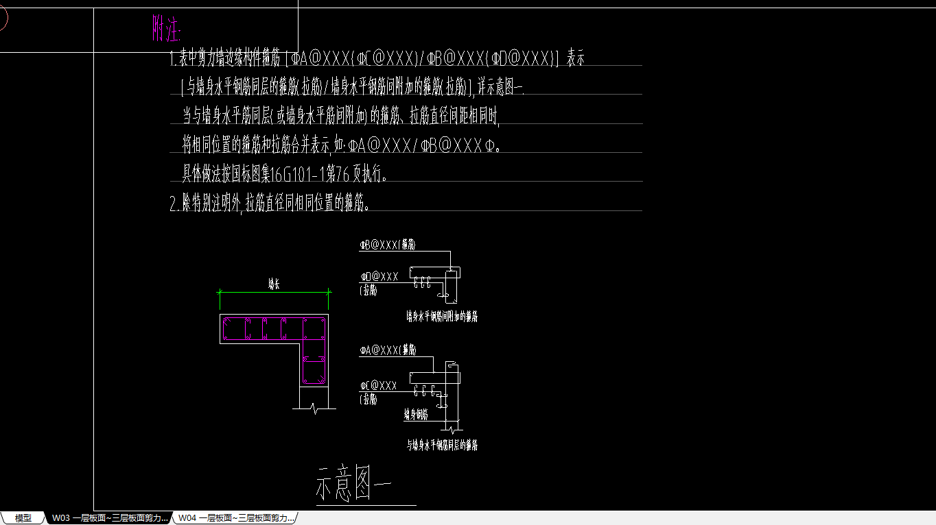Viewport: 936px width, 525px height.
Task: Select the 示意图一 drawing title
Action: click(x=354, y=483)
